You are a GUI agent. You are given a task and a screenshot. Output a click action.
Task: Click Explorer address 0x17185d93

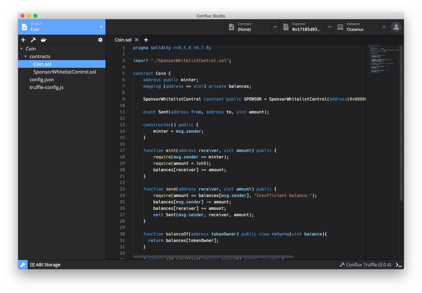pyautogui.click(x=306, y=29)
